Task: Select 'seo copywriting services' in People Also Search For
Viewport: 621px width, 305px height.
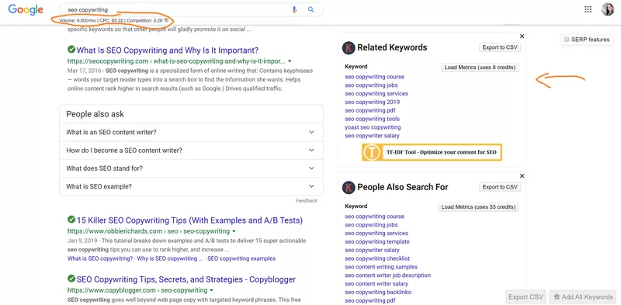Action: pos(376,234)
